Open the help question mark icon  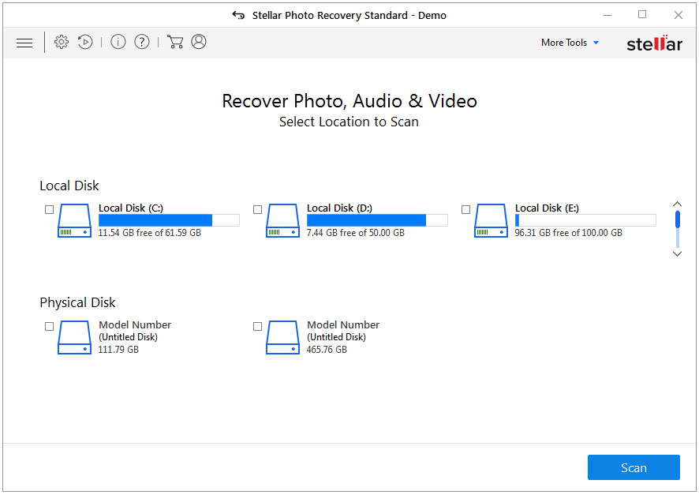pos(142,42)
